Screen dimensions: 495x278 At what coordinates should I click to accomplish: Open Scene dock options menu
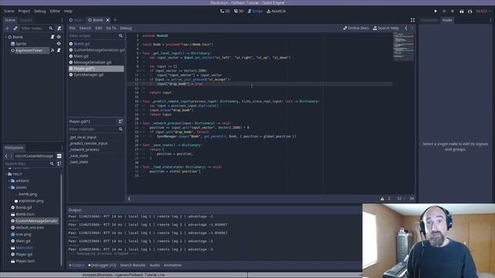(x=62, y=20)
